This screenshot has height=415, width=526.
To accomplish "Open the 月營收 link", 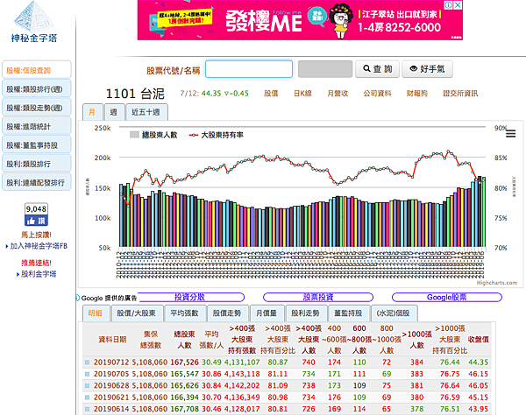I will coord(338,94).
